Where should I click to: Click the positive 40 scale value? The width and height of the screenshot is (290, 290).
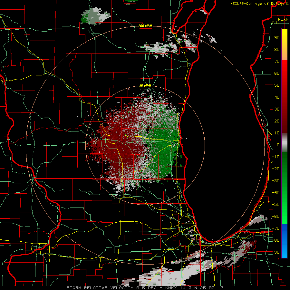(277, 97)
